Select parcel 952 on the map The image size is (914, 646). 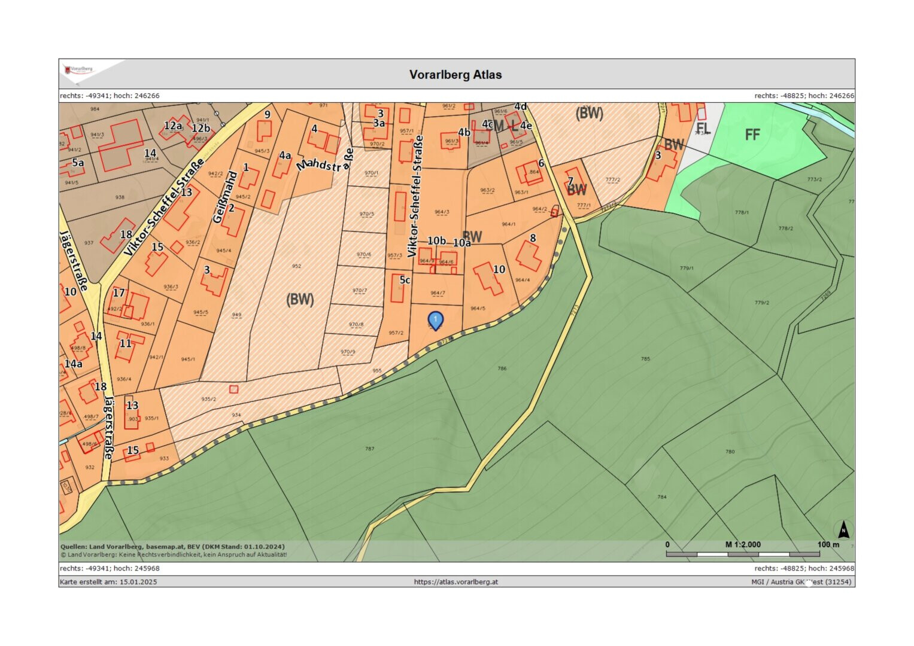tap(296, 266)
